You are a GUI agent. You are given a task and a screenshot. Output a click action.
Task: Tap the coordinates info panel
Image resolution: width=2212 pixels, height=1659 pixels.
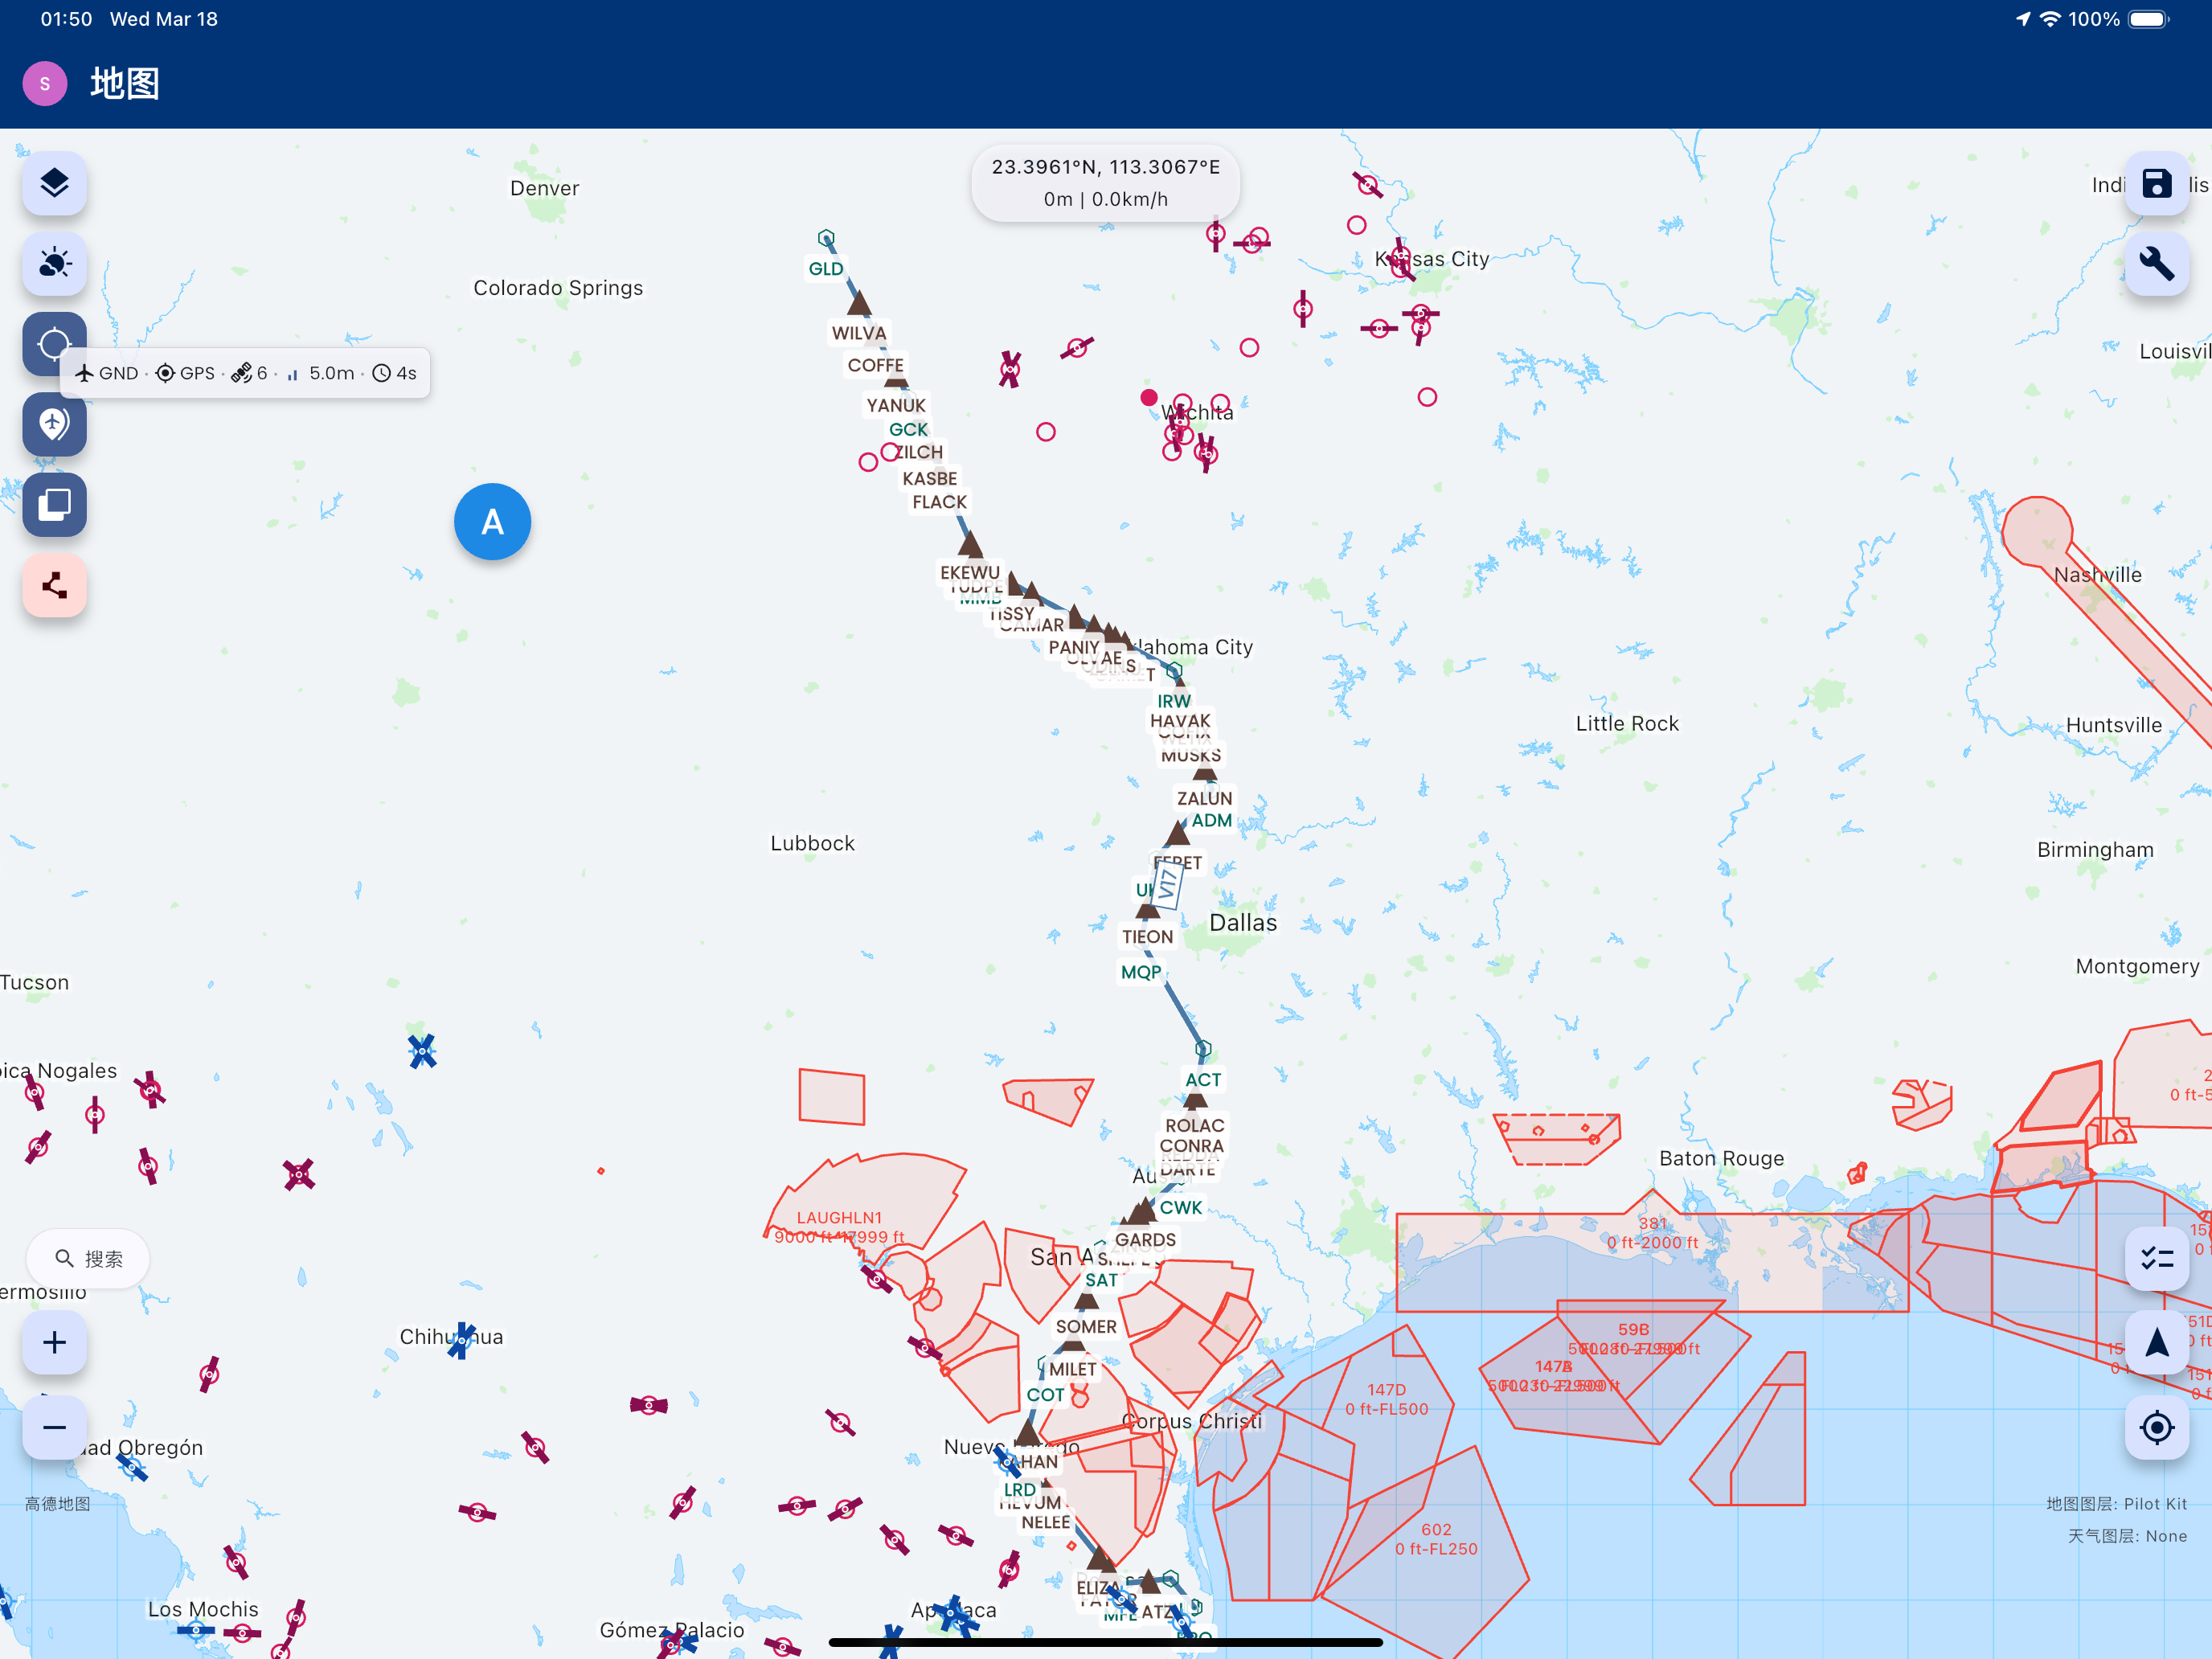point(1105,183)
